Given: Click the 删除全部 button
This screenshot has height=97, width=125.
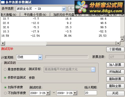Looking at the screenshot, I should [x=115, y=86].
